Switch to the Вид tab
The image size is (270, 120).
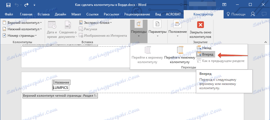(x=158, y=14)
